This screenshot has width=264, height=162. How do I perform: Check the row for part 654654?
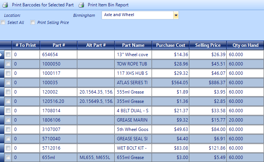[8, 55]
